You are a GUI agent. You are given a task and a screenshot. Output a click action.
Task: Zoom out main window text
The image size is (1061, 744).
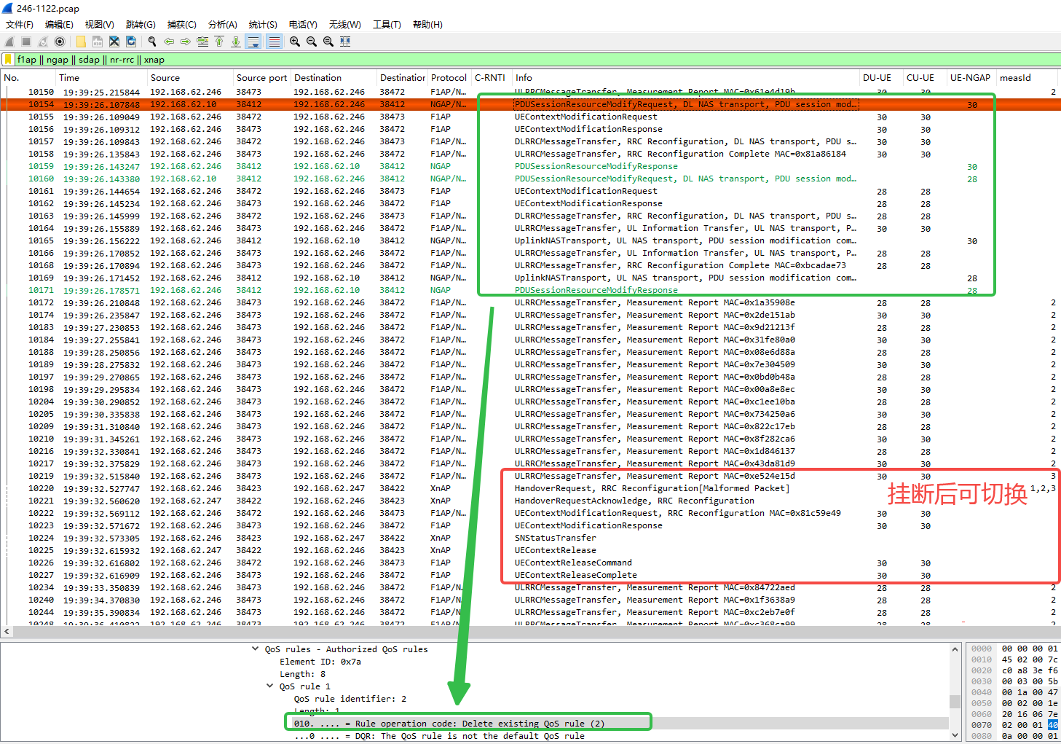pyautogui.click(x=312, y=42)
